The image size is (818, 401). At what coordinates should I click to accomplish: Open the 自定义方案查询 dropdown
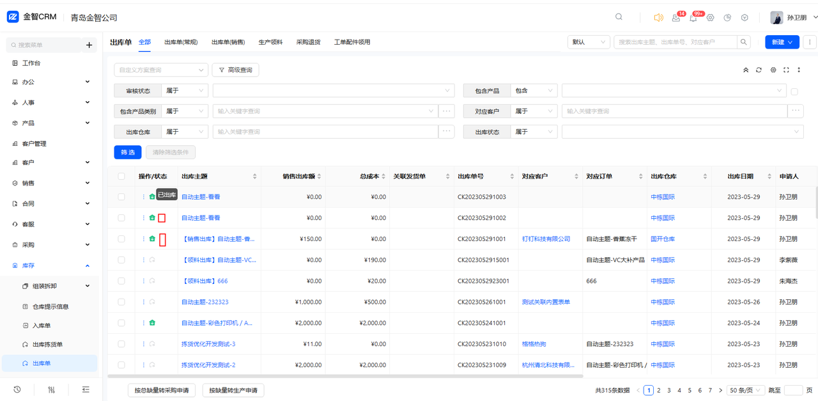(161, 70)
